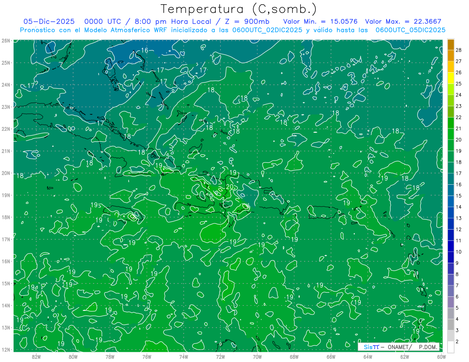Click the 22 label on color scale
469x362 pixels.
[459, 117]
